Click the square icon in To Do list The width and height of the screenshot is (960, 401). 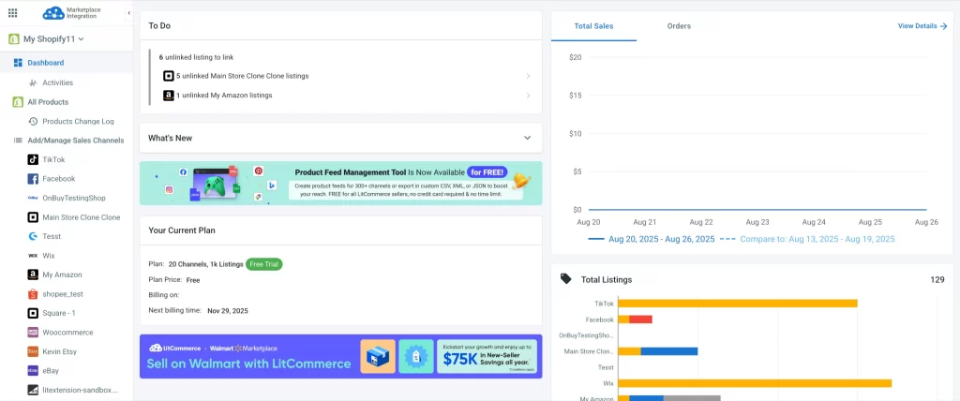click(x=169, y=76)
